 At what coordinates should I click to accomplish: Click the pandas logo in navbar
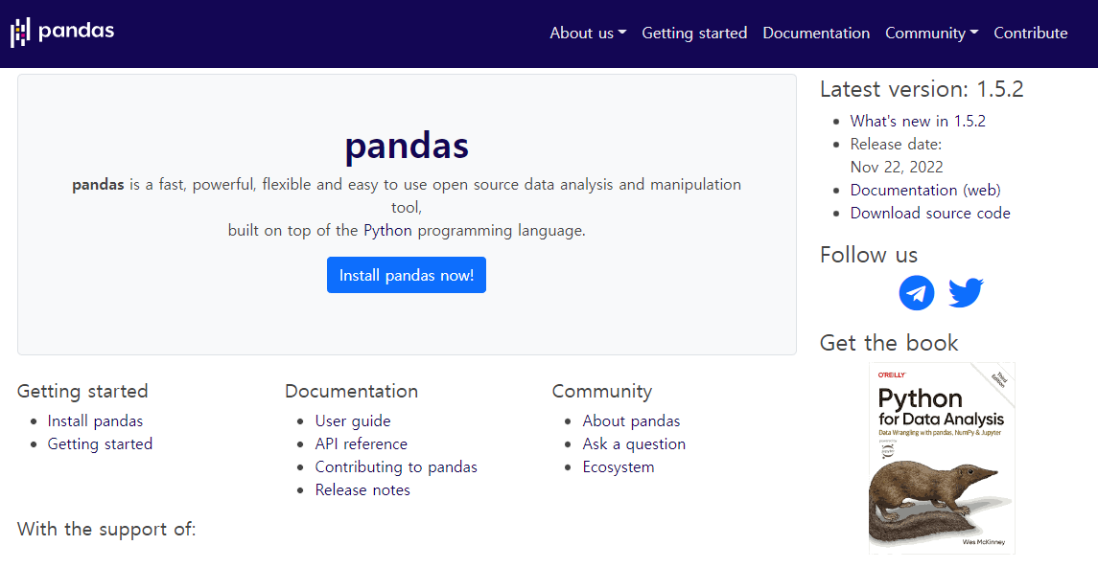(62, 32)
